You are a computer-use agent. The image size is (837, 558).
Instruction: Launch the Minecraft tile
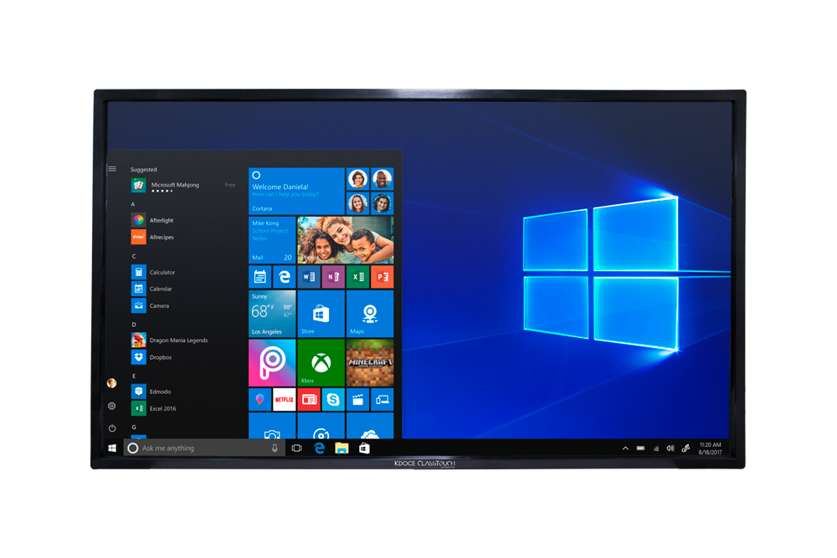pos(370,363)
